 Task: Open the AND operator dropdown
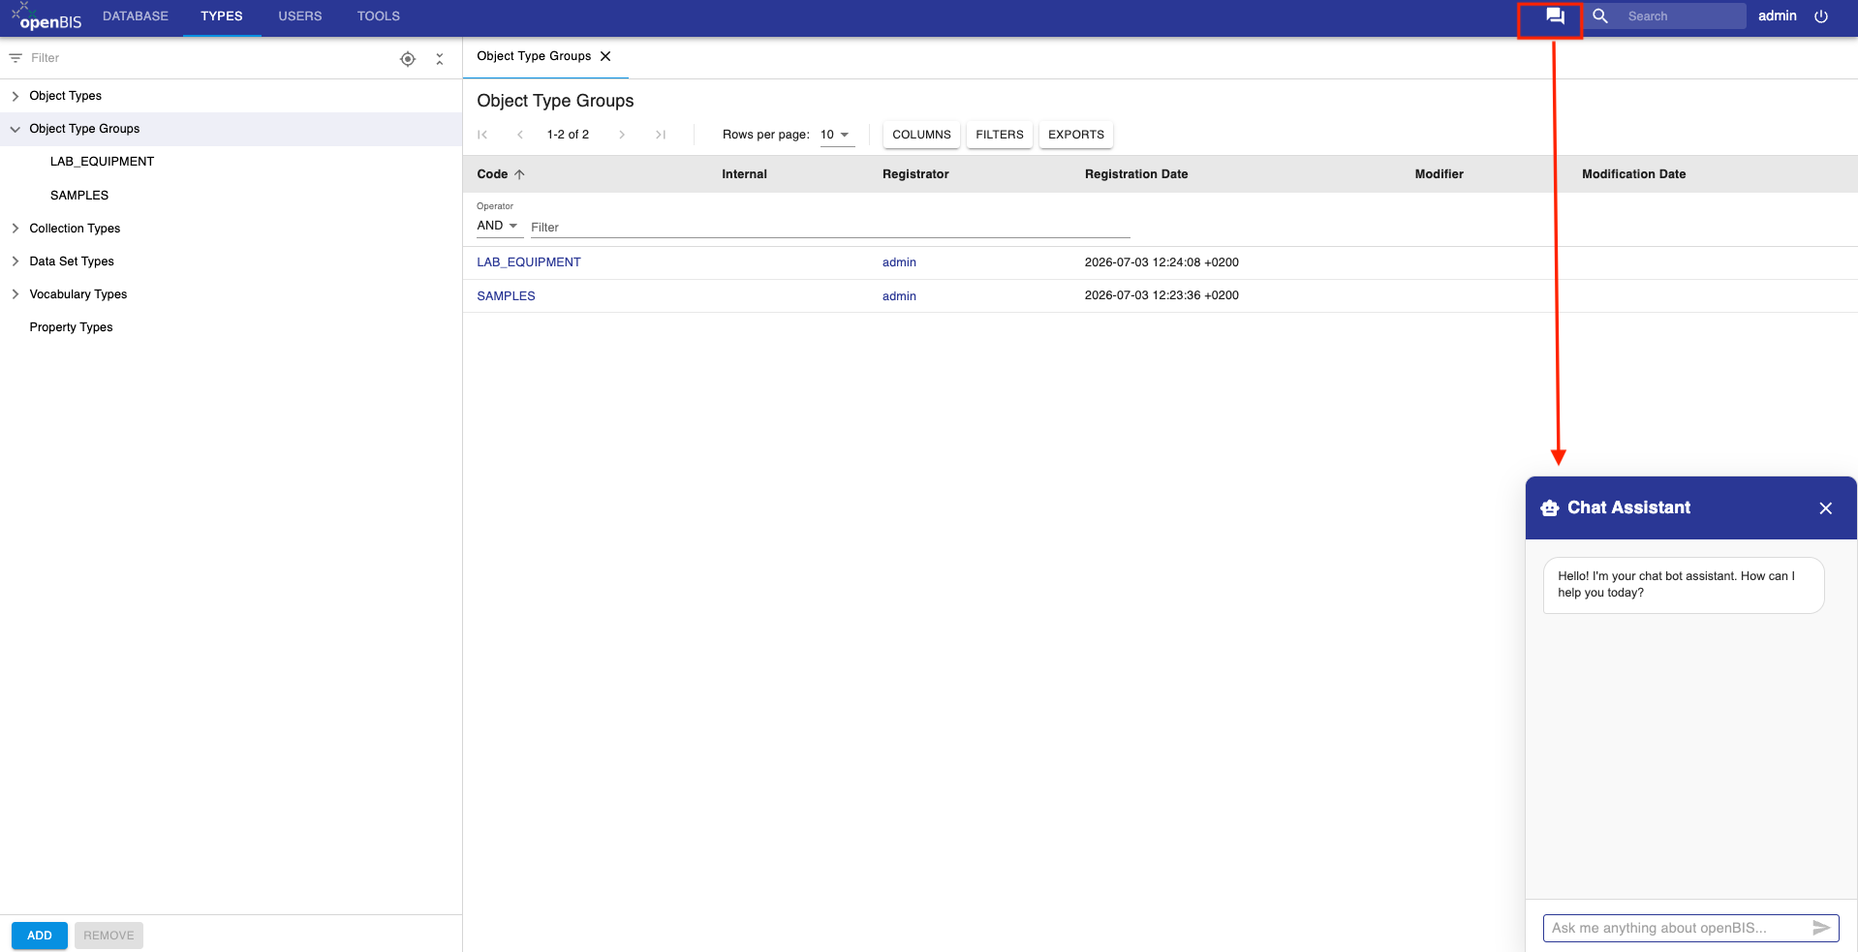(499, 226)
